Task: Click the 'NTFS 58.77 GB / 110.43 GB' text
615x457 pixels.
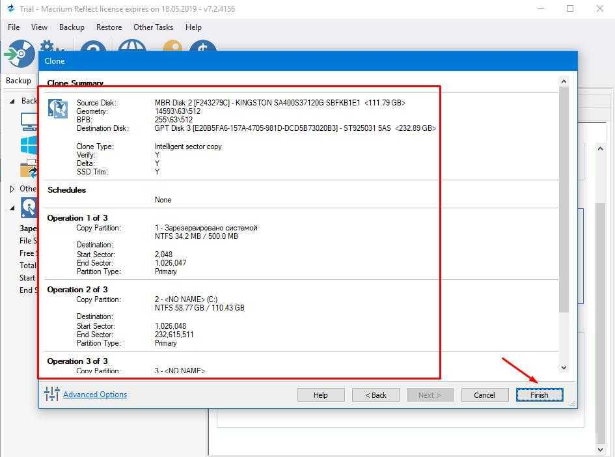Action: [199, 308]
